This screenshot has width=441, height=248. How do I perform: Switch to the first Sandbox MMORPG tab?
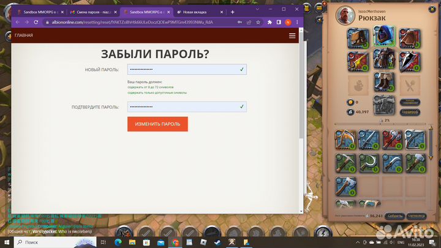pos(40,12)
